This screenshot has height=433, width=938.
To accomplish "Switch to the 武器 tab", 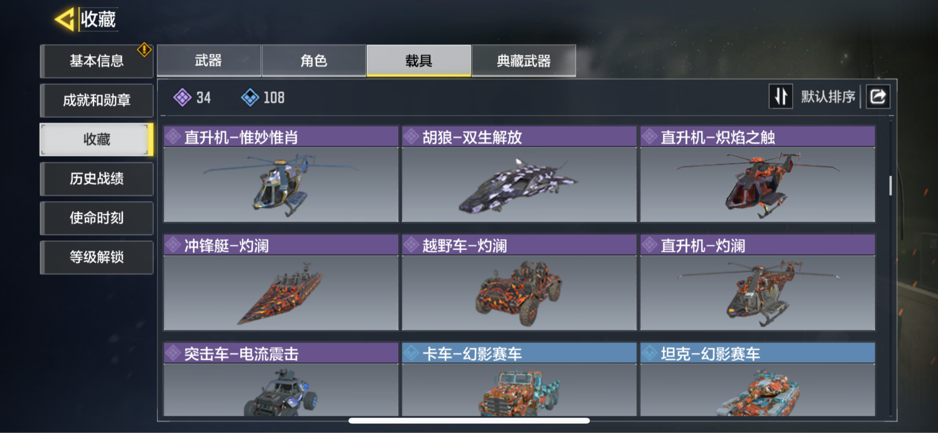I will click(209, 60).
